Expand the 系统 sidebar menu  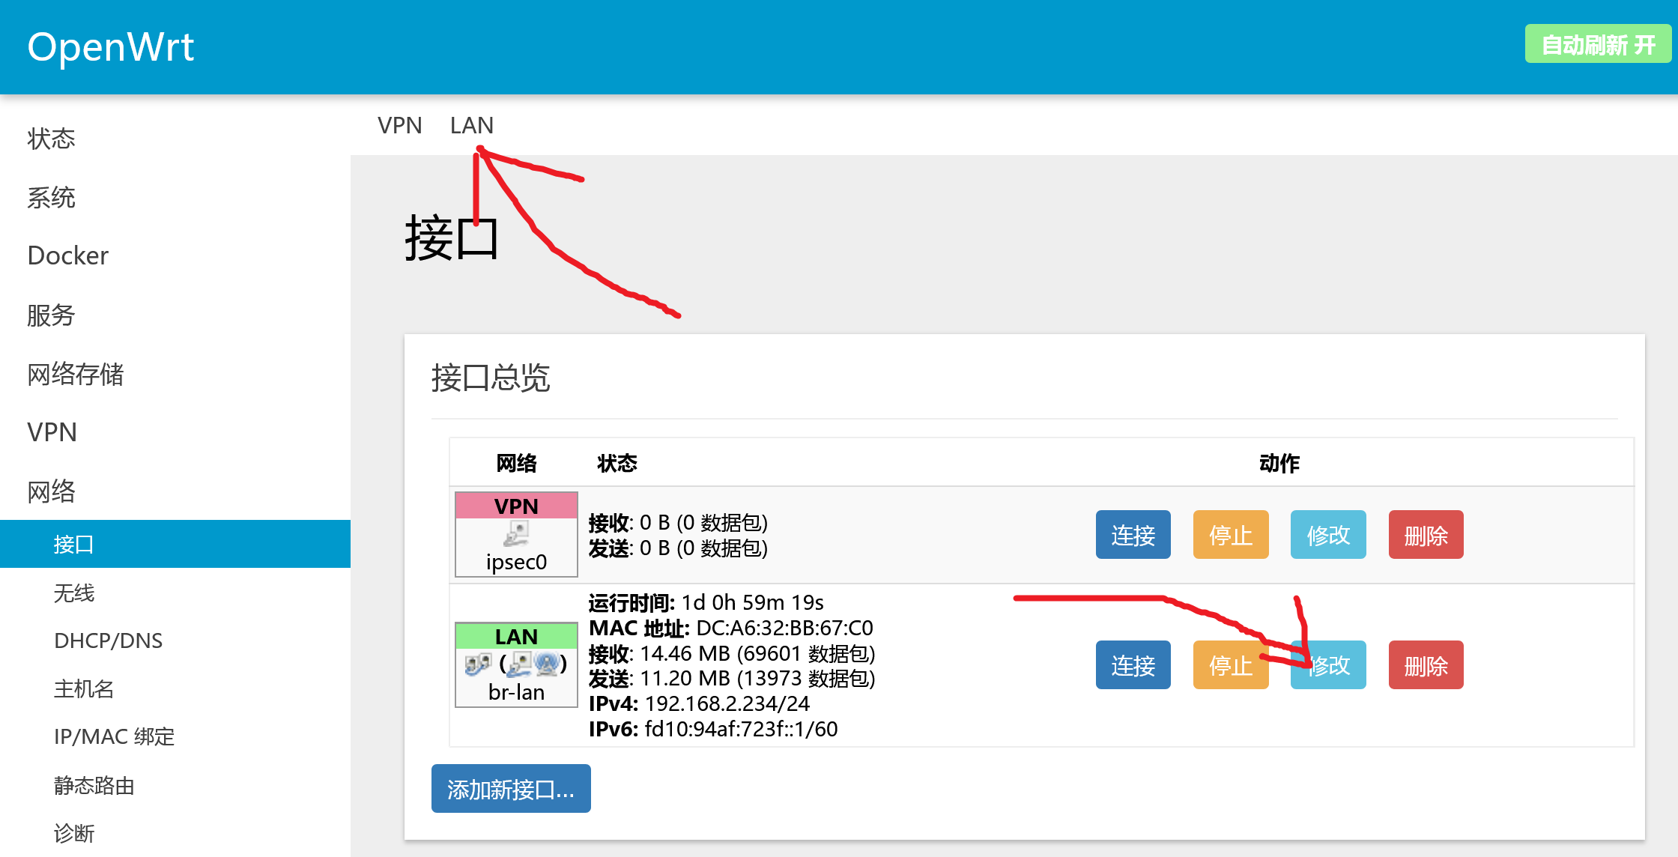(x=51, y=198)
